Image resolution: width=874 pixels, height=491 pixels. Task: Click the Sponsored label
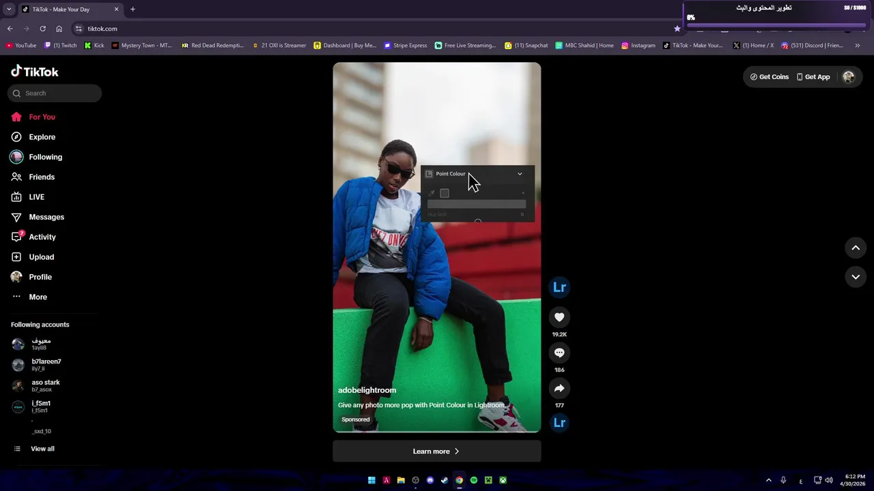[x=356, y=419]
